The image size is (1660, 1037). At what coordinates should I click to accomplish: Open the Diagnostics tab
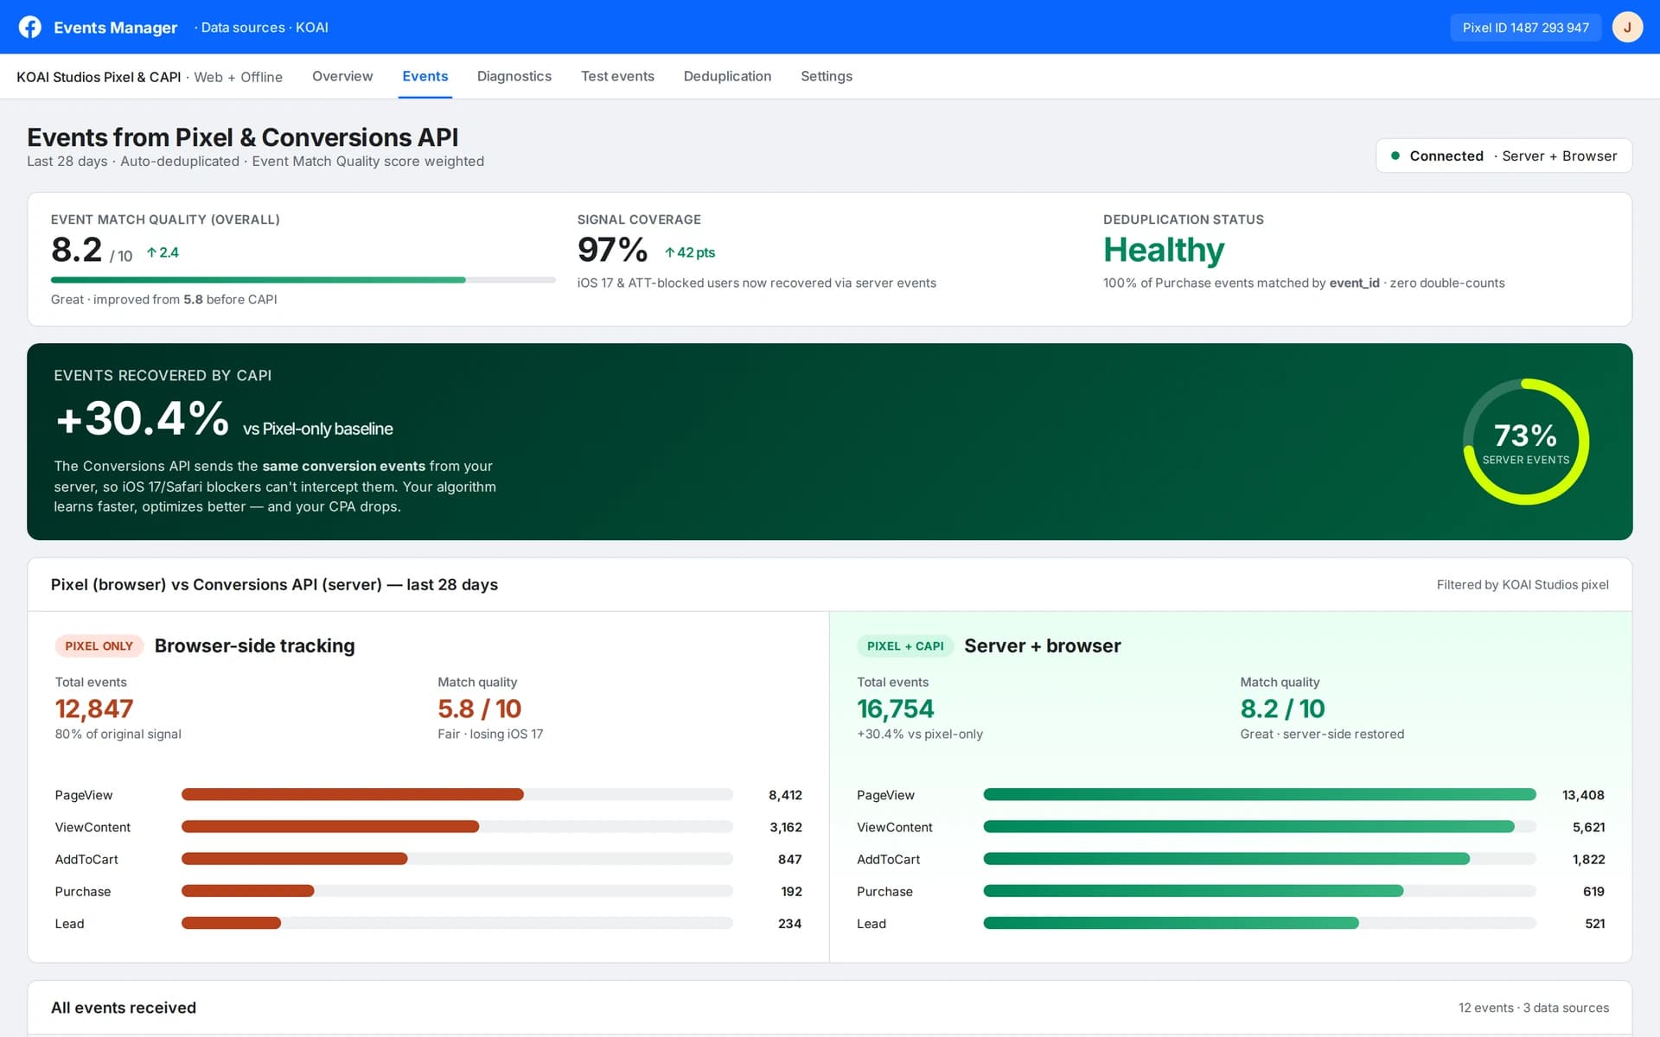[514, 76]
